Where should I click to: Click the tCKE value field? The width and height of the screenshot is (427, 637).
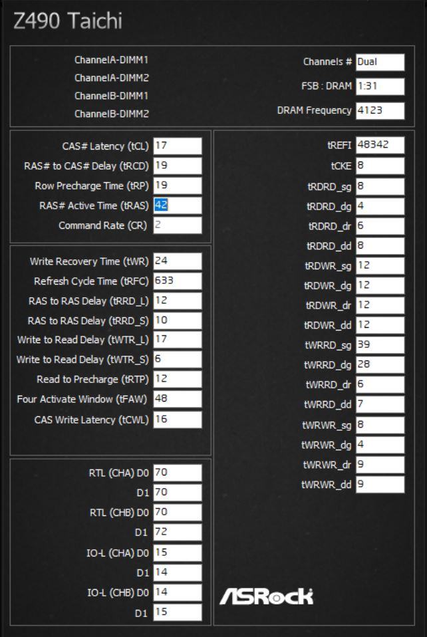380,166
